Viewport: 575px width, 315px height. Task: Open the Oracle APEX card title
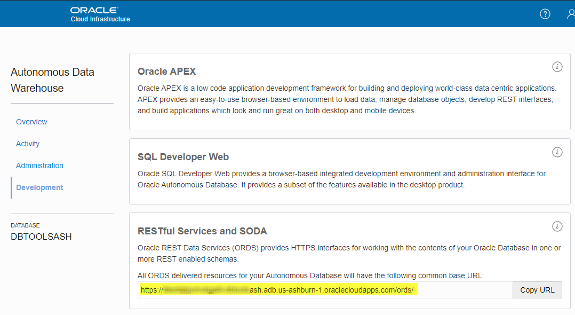(166, 72)
